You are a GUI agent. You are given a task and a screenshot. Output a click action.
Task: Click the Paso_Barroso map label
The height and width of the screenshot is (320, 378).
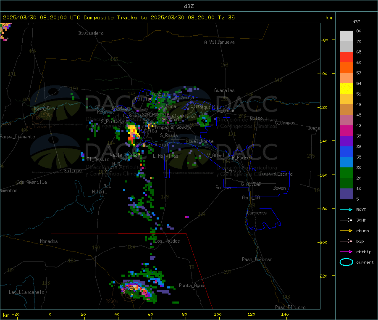pos(257,259)
